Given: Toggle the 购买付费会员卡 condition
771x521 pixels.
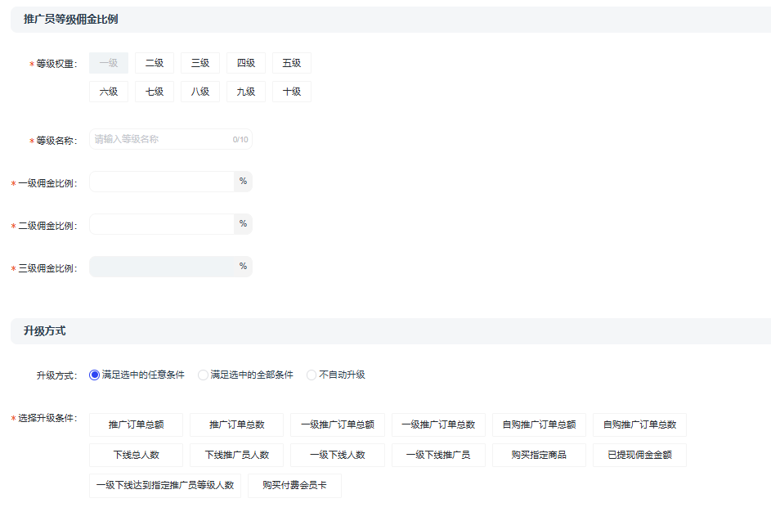Looking at the screenshot, I should 294,485.
